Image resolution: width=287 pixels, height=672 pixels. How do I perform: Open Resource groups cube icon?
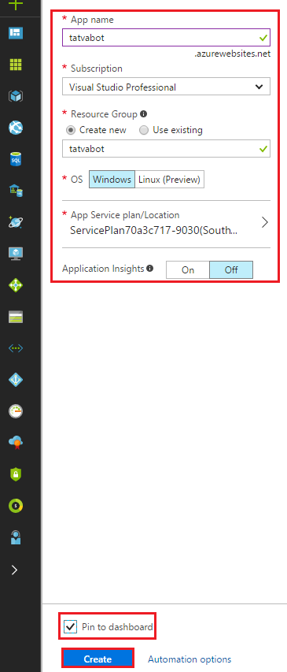point(16,96)
